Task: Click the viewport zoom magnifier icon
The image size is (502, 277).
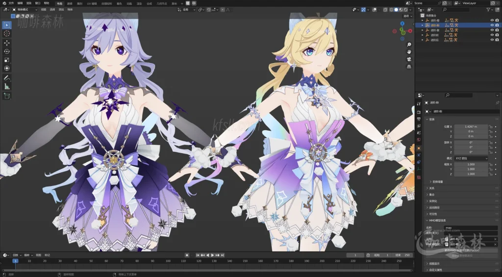Action: 409,45
